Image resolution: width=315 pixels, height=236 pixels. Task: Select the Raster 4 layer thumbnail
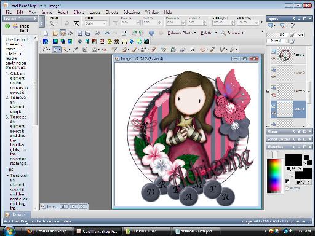[x=285, y=109]
